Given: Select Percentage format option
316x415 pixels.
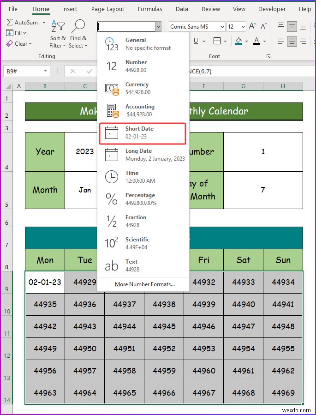Looking at the screenshot, I should click(143, 199).
